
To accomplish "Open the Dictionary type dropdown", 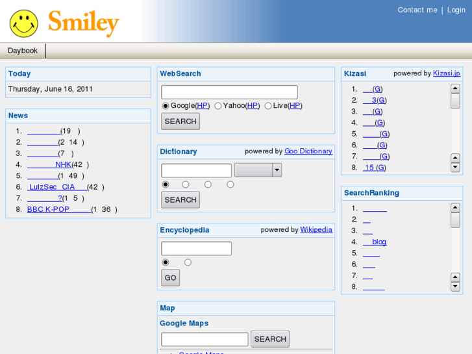I will click(258, 170).
